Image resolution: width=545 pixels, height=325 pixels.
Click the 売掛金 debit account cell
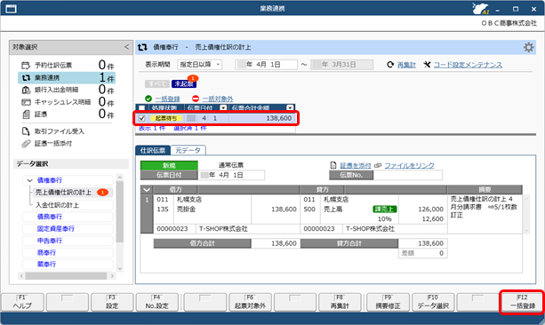coord(212,210)
